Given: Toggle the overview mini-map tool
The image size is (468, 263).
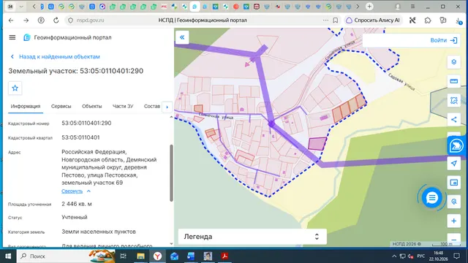Looking at the screenshot, I should [453, 183].
